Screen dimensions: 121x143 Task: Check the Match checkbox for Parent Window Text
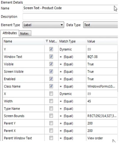tap(51, 138)
